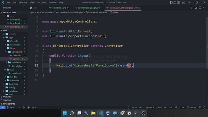Close kirimEmailController.php editor tab
Screen dimensions: 208x117
pyautogui.click(x=139, y=8)
